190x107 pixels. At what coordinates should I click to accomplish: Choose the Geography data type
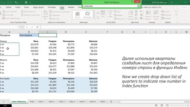(x=87, y=15)
